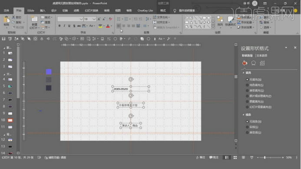Switch to the iSlide ribbon tab
Viewport: 301px width, 169px height.
[31, 10]
